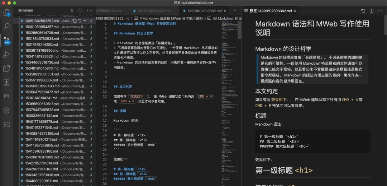This screenshot has height=186, width=387.
Task: Discard changes for 14991602803362.md
Action: [80, 21]
